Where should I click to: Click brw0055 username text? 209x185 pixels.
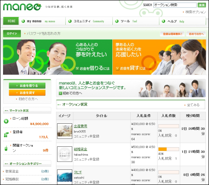click(x=80, y=132)
